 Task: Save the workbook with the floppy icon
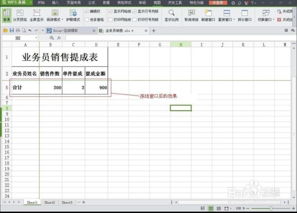coord(11,31)
